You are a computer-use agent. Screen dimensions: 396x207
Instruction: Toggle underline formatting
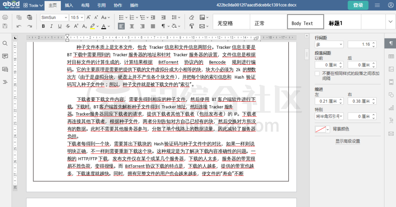click(60, 26)
